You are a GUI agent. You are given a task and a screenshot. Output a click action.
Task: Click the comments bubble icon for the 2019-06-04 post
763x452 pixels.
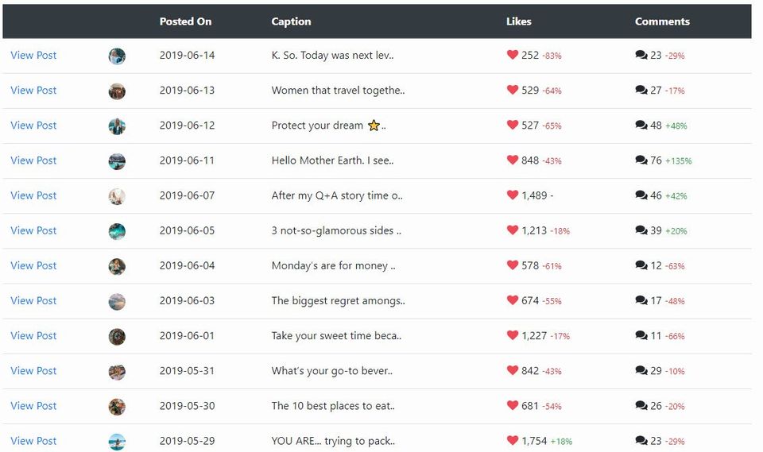(641, 265)
